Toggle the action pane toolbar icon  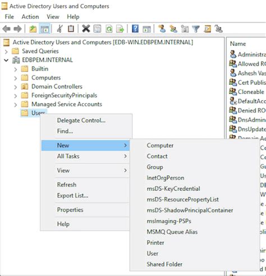[x=146, y=29]
